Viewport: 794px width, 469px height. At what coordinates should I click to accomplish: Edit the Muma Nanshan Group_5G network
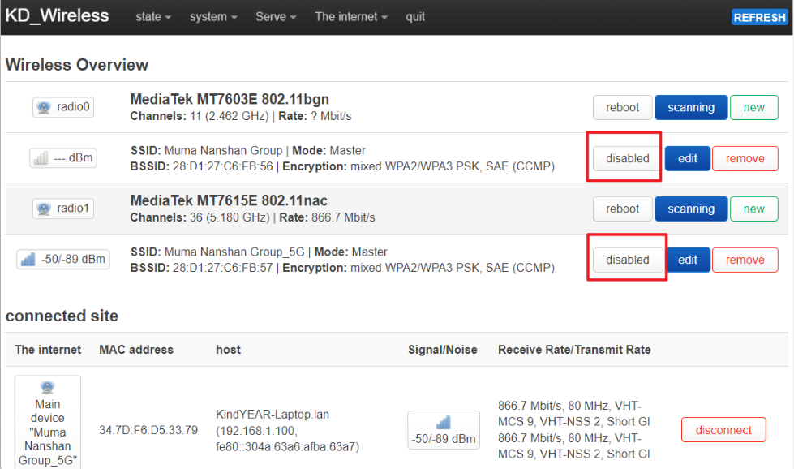pos(687,260)
